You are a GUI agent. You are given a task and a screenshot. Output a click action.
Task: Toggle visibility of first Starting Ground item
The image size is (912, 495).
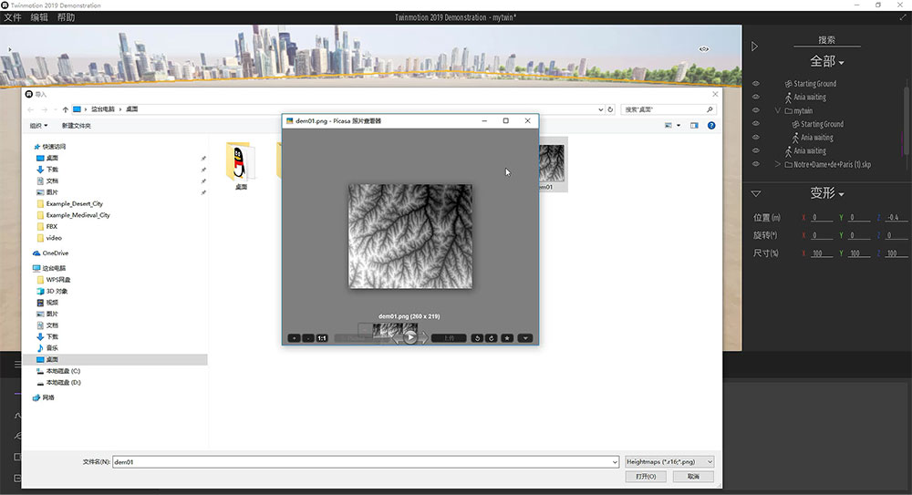click(755, 84)
